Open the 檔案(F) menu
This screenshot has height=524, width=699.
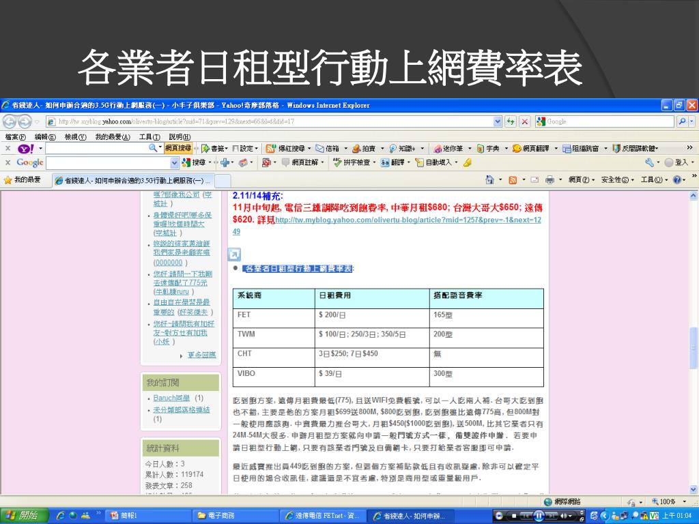(x=16, y=136)
